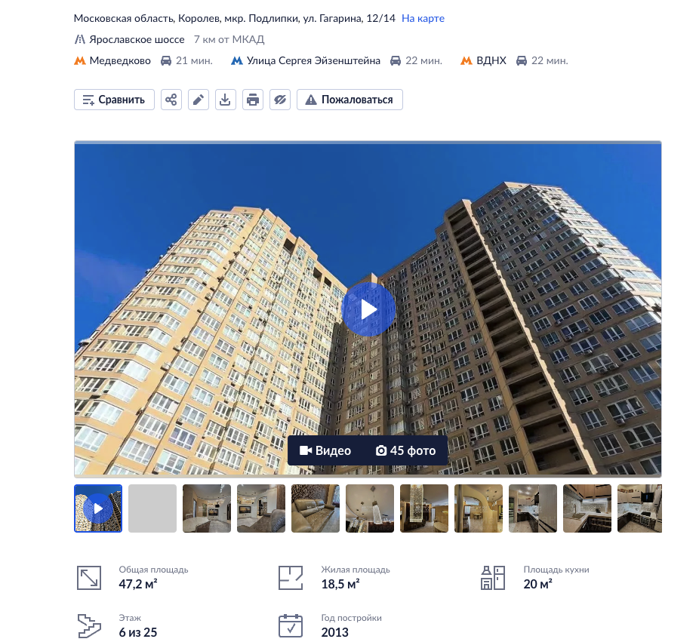Click the orange metro icon beside ВДНХ
The width and height of the screenshot is (699, 642).
(x=467, y=60)
